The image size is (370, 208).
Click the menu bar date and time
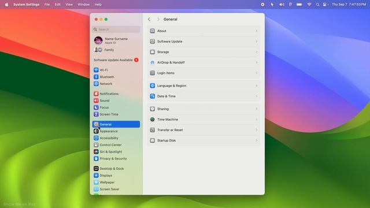349,5
